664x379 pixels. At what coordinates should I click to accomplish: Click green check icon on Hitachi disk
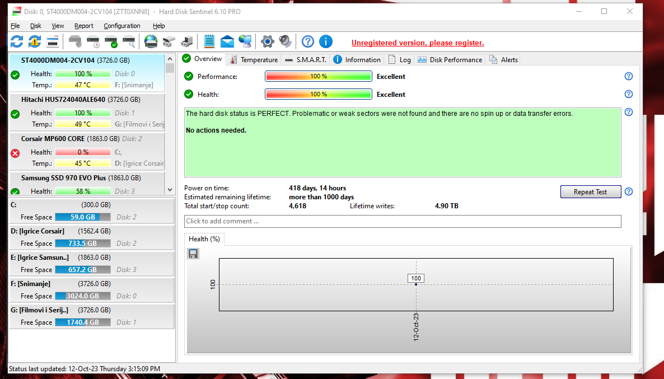coord(15,114)
